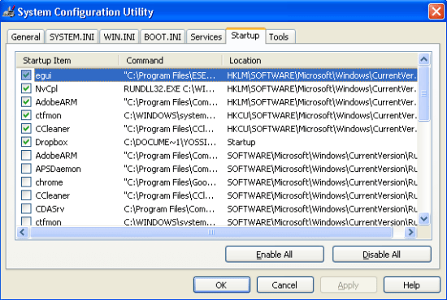Click the Cancel button
447x300 pixels.
[285, 285]
